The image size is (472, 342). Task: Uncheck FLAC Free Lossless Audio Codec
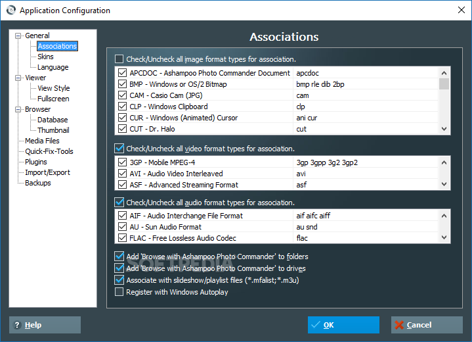point(122,237)
